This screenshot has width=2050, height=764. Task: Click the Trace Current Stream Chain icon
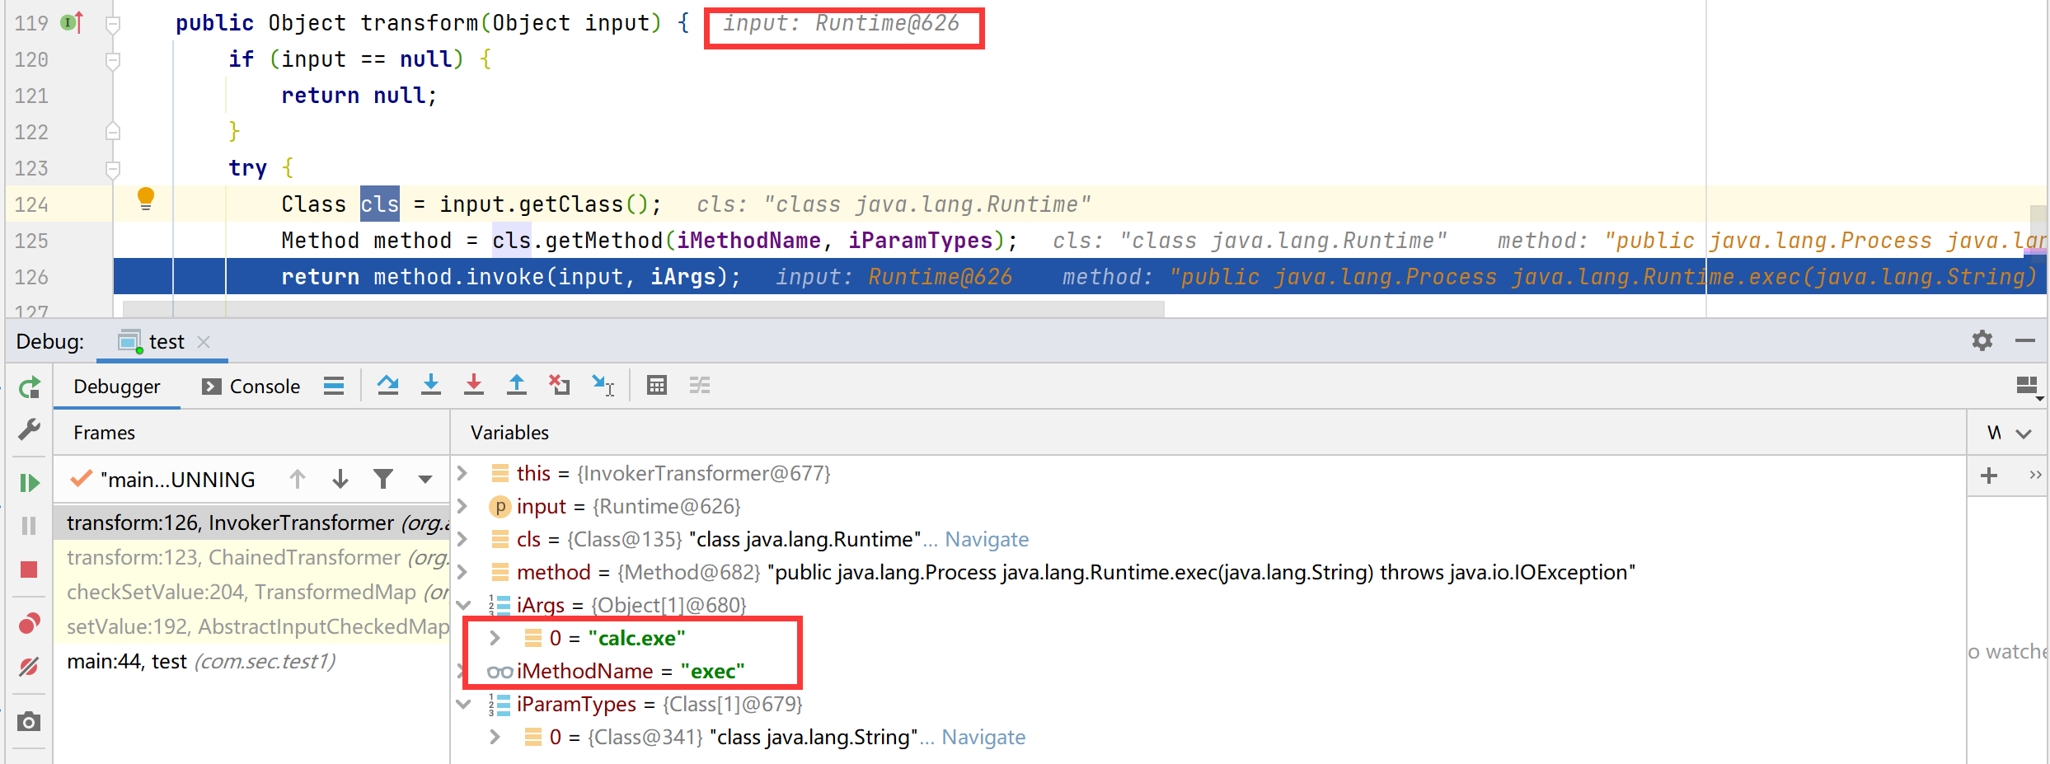coord(700,385)
